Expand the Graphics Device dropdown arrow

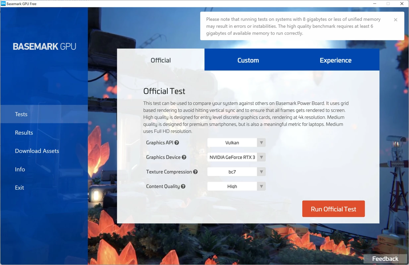tap(261, 157)
